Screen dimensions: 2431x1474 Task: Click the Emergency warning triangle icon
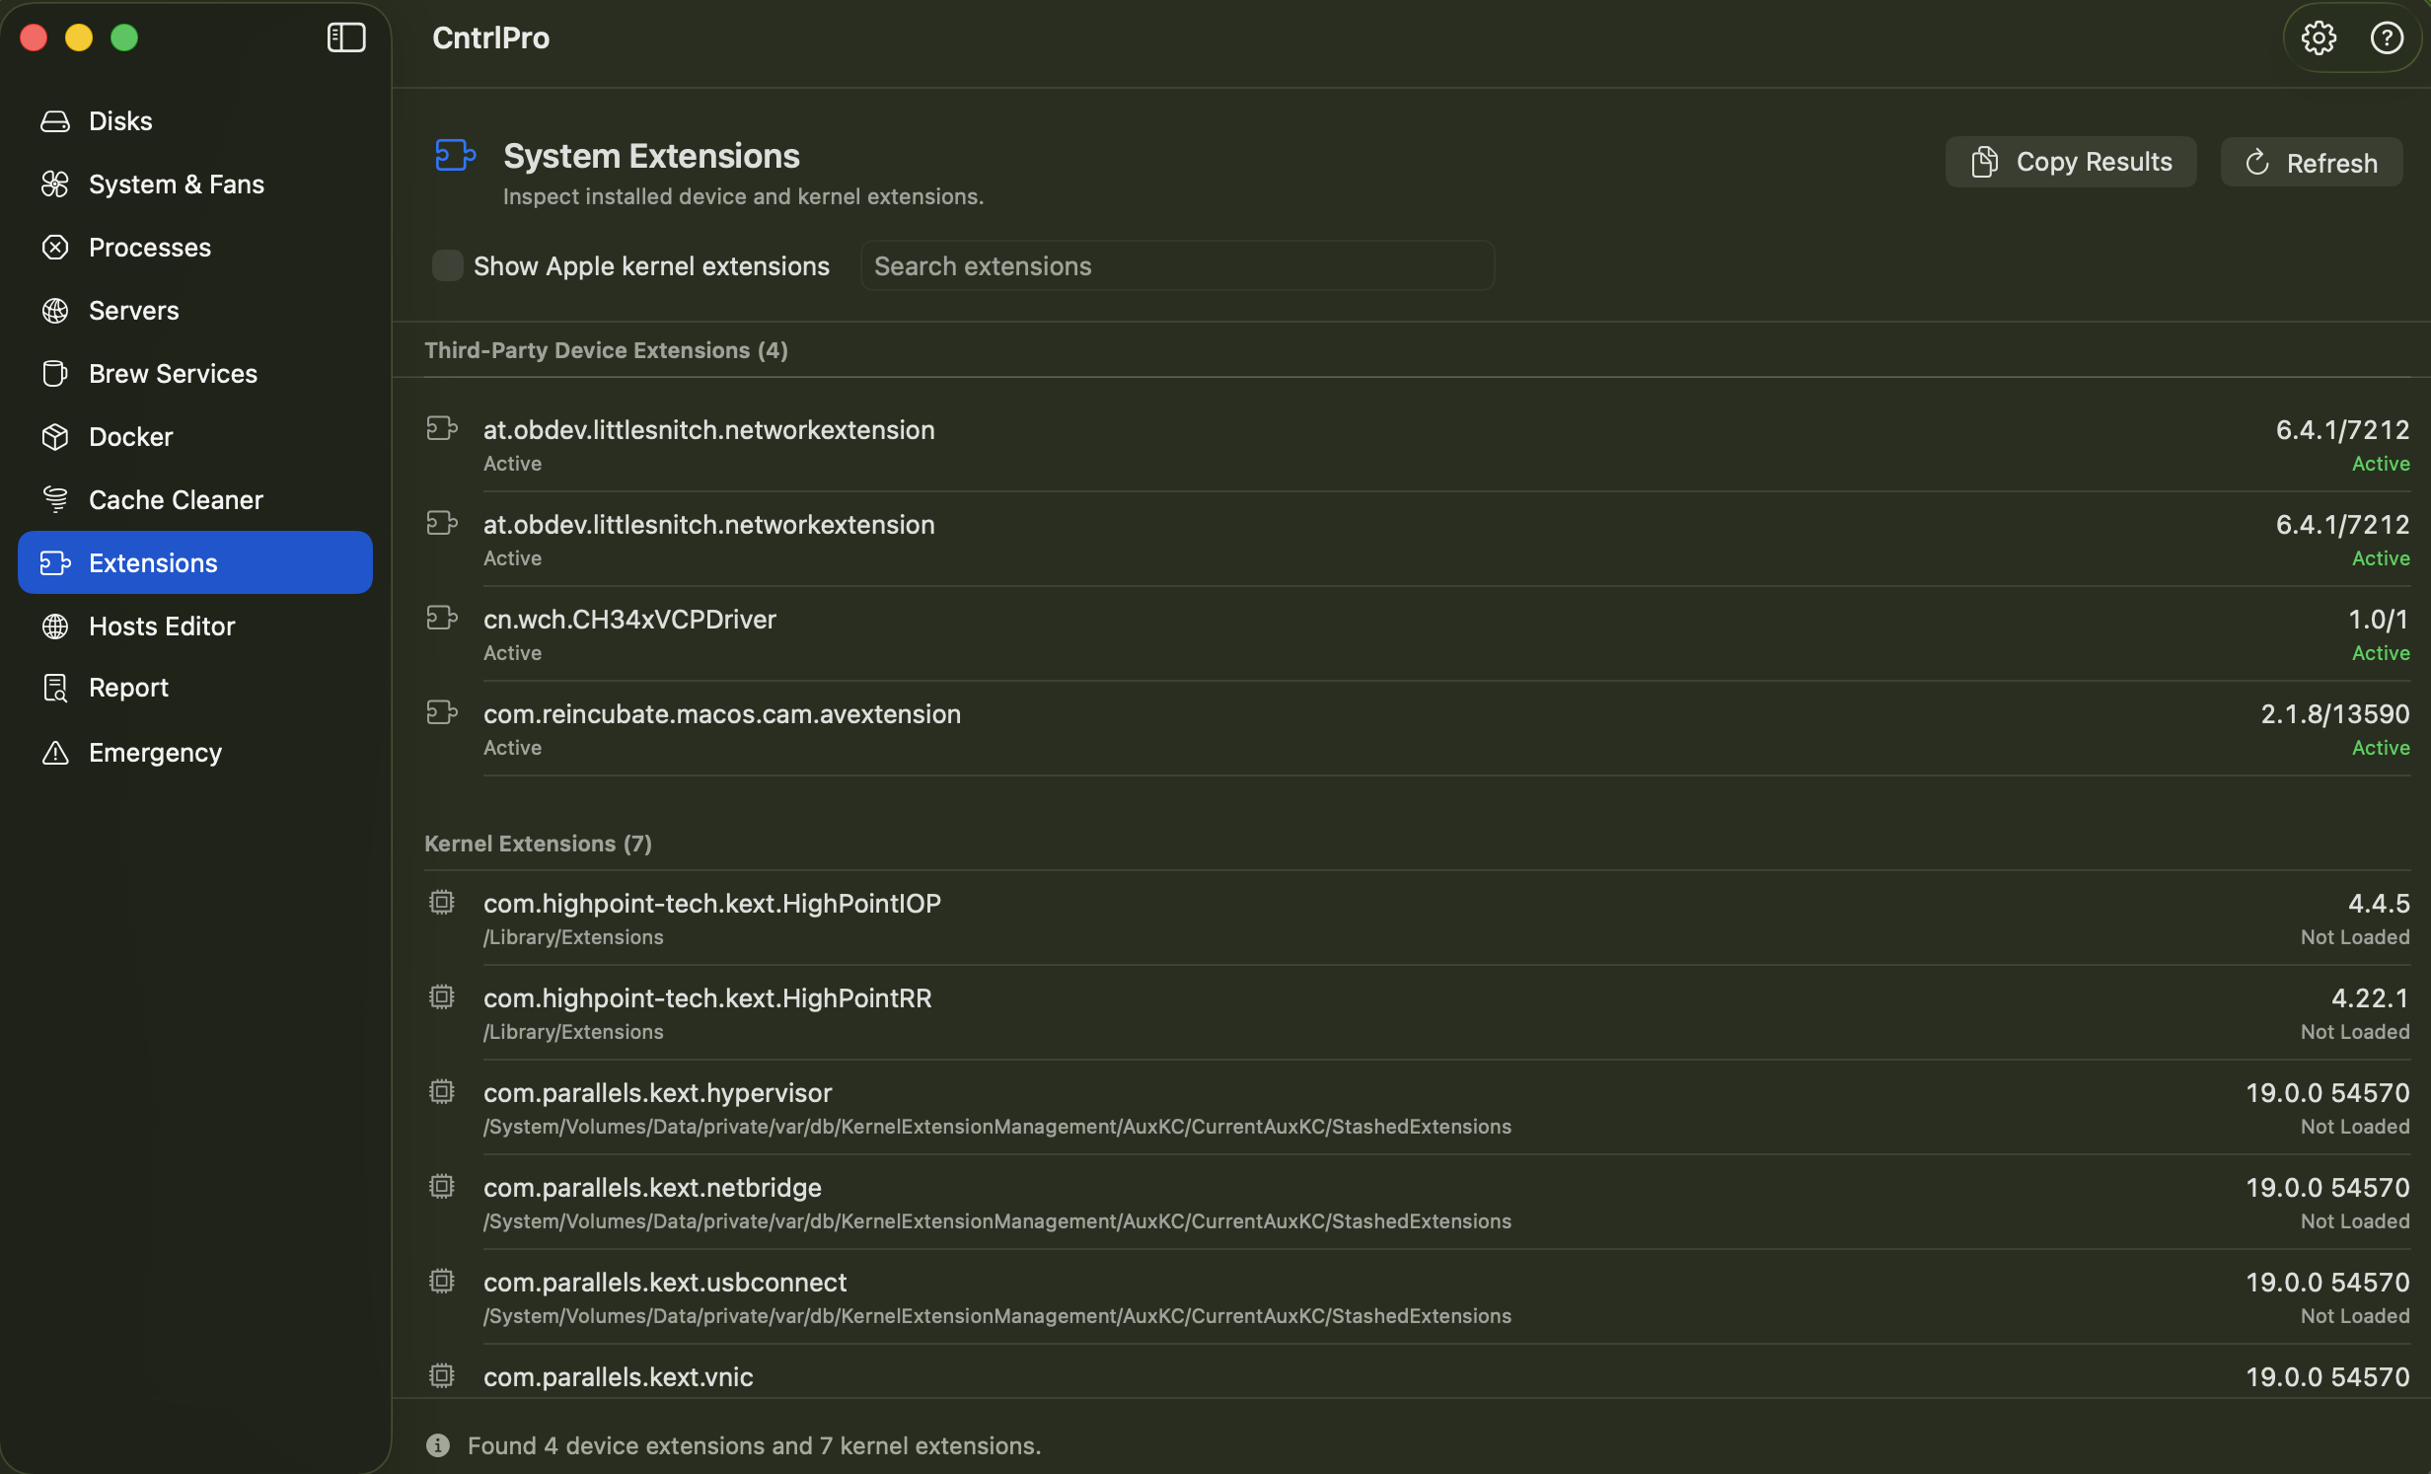[x=55, y=753]
